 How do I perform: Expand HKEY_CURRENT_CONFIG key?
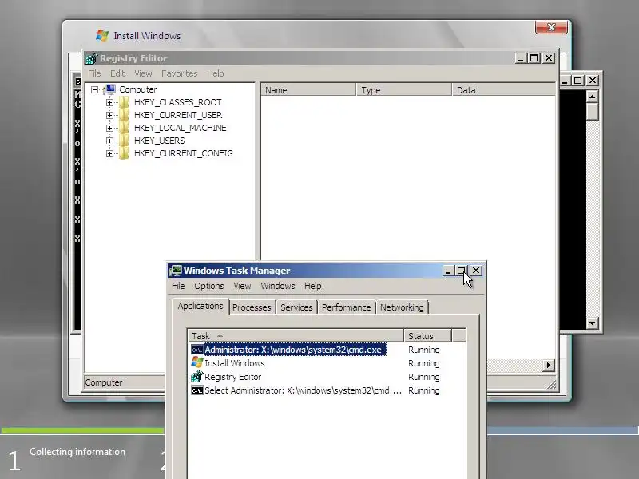coord(109,153)
